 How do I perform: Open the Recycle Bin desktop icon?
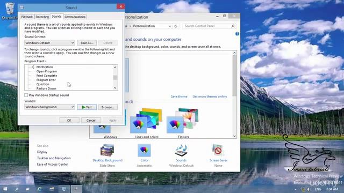pos(9,11)
